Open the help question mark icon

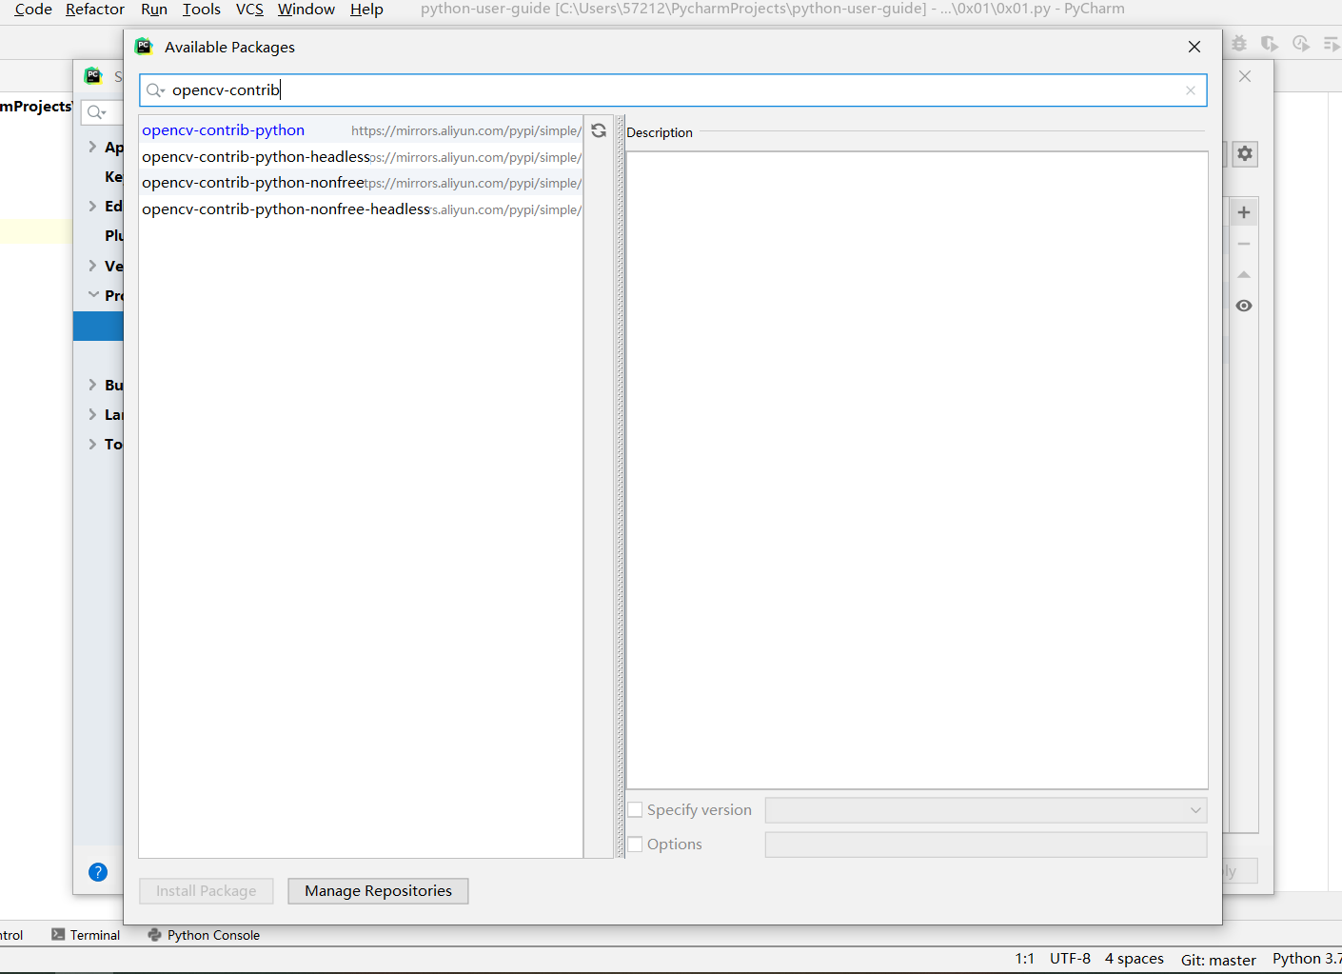pos(98,872)
